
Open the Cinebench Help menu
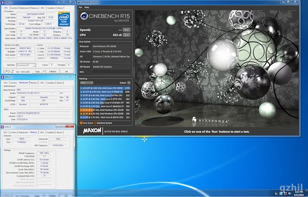pos(87,7)
